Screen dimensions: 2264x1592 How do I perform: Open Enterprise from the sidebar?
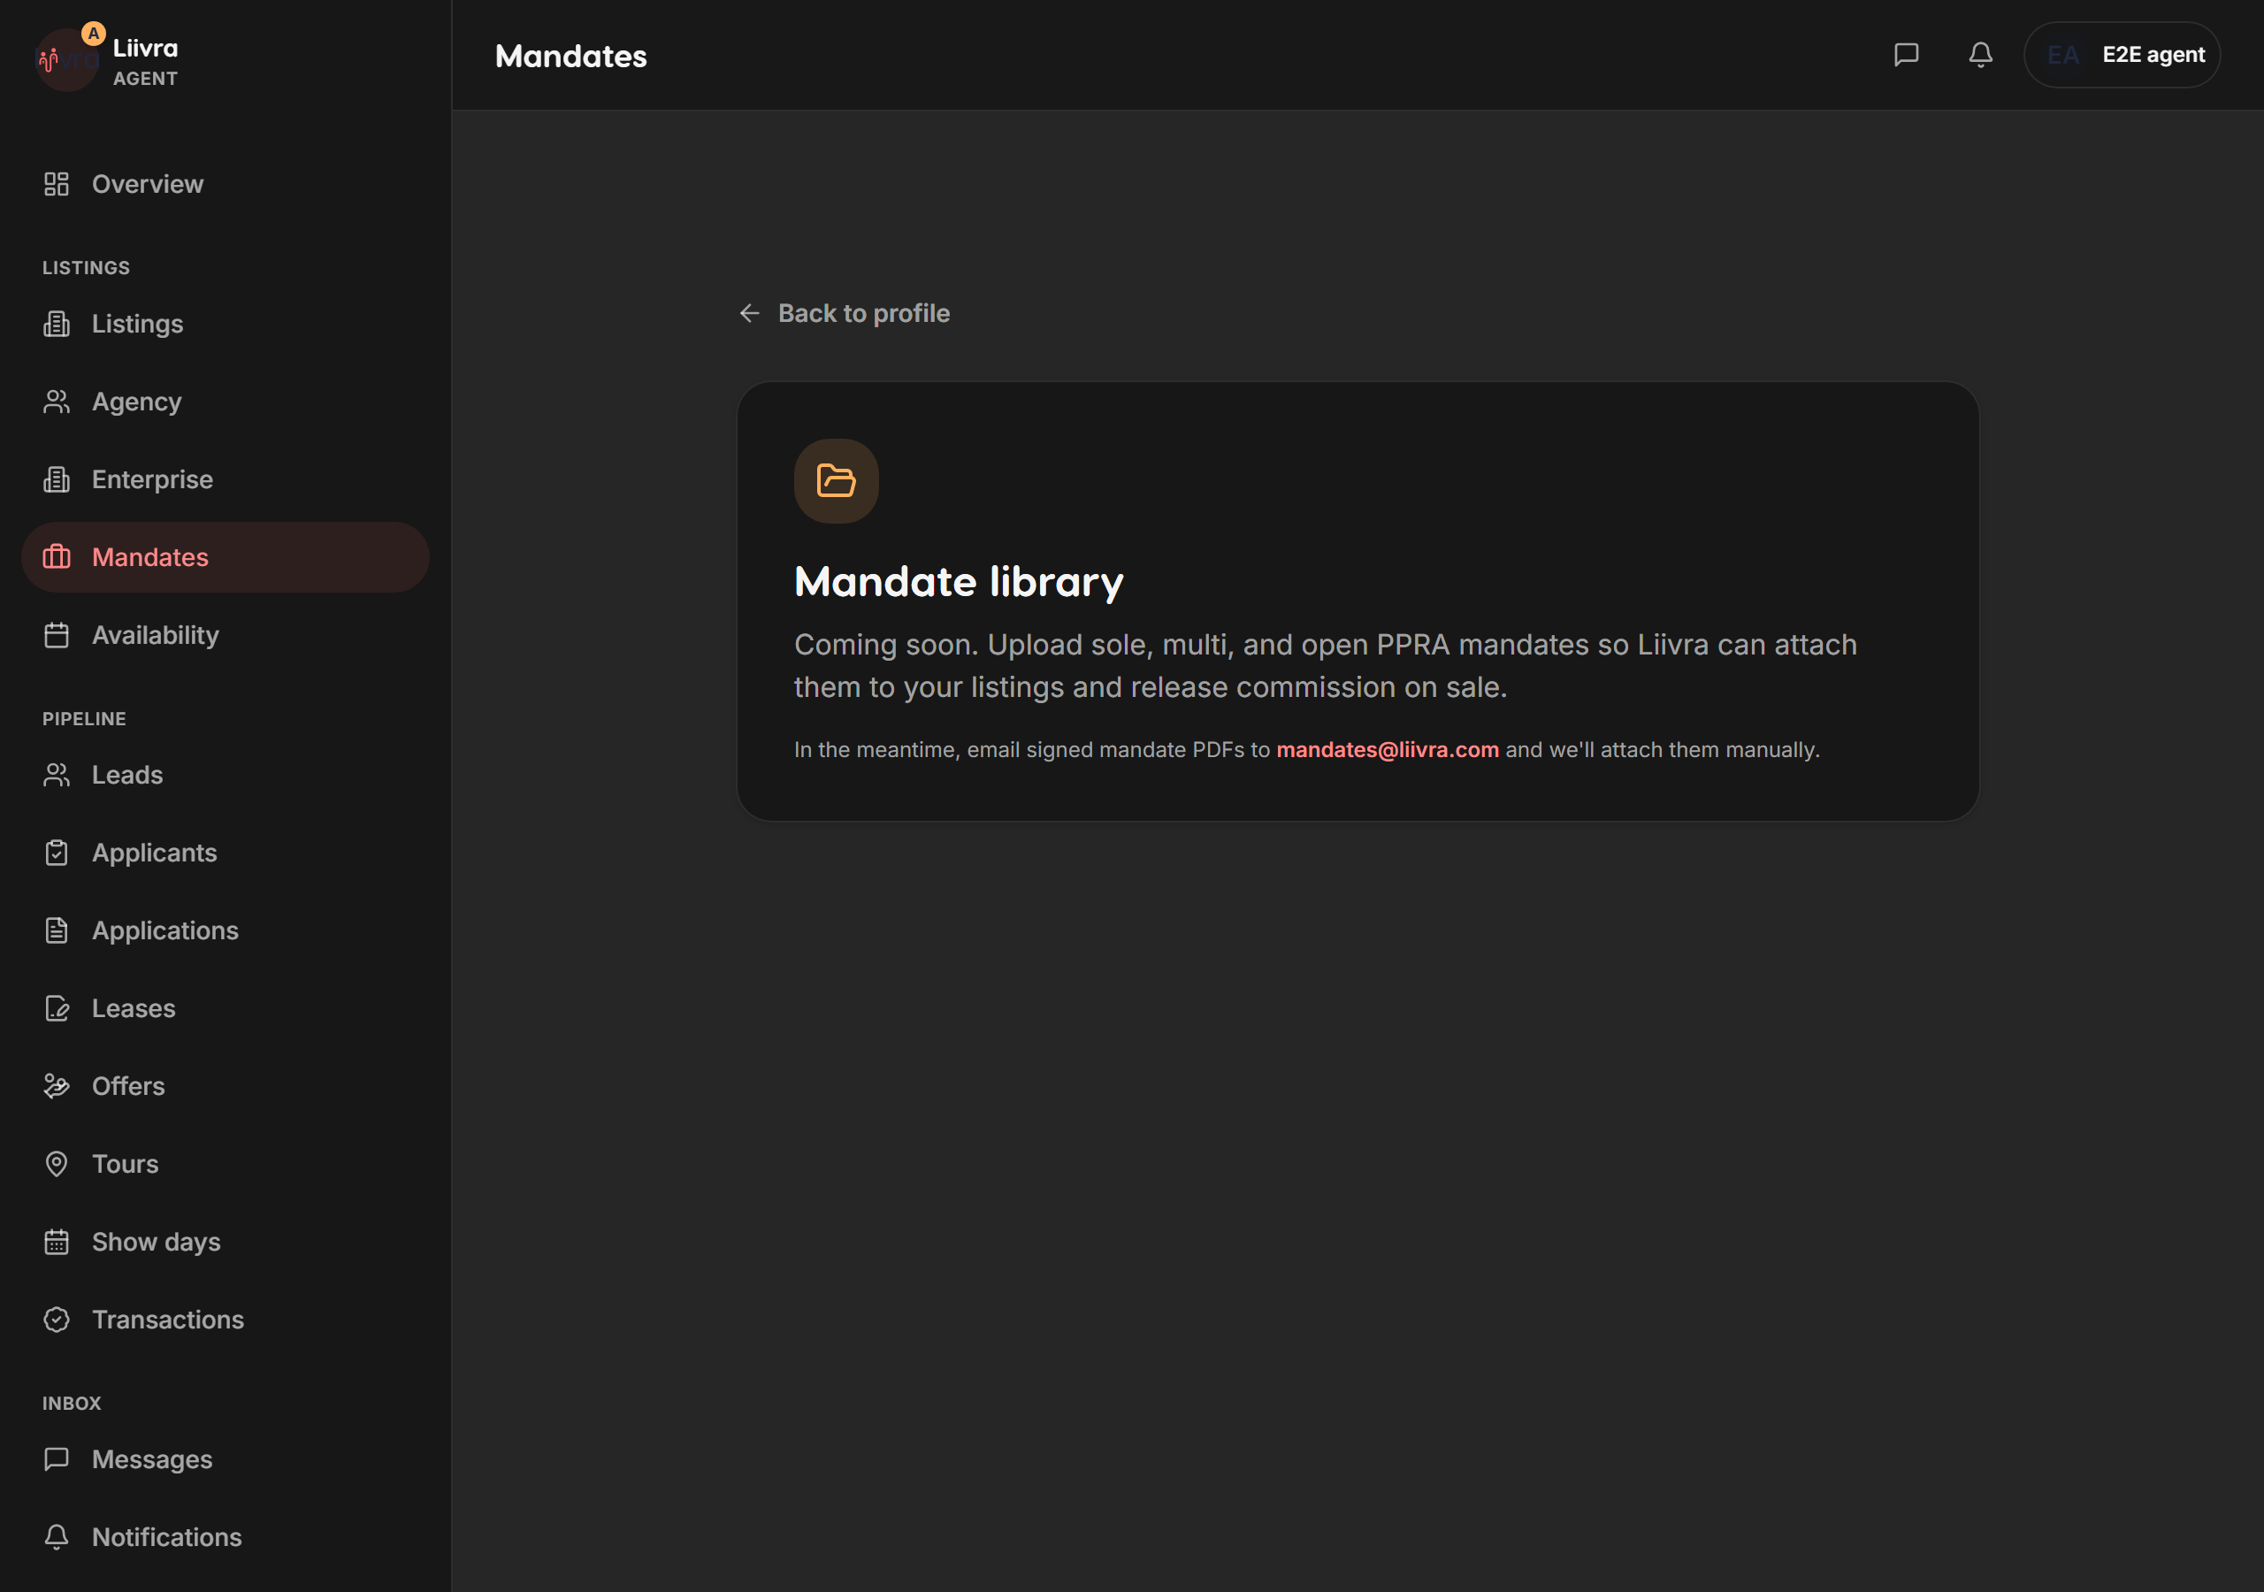[226, 480]
